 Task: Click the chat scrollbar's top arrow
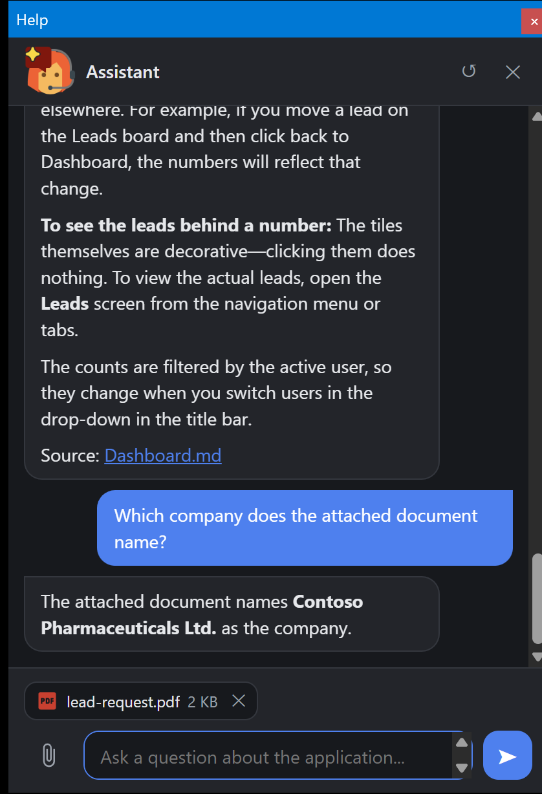pyautogui.click(x=536, y=117)
